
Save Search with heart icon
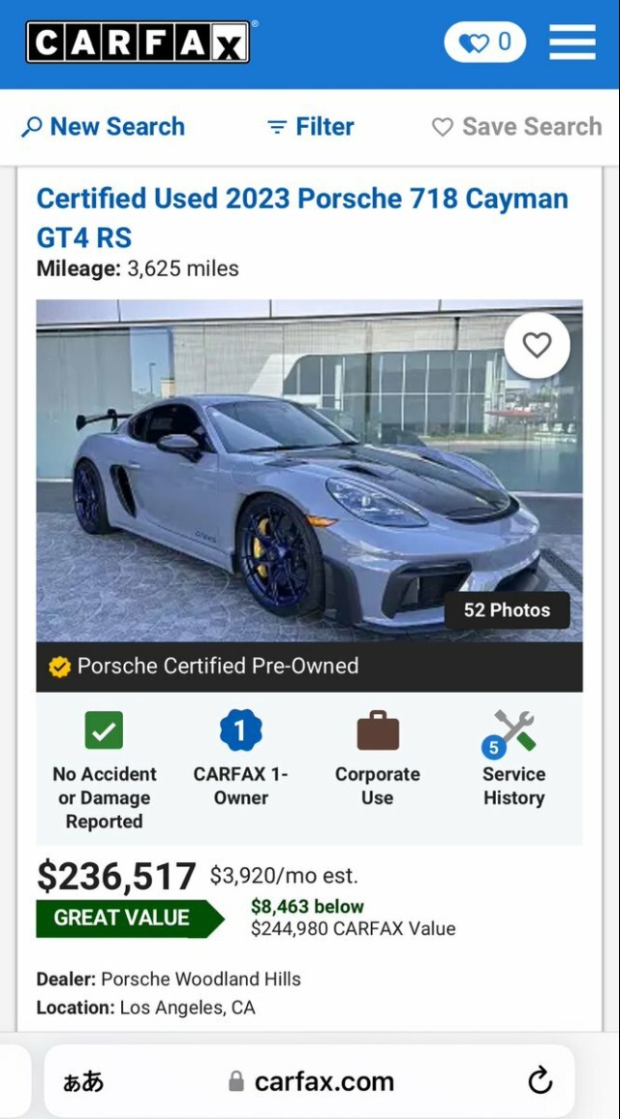click(x=517, y=127)
